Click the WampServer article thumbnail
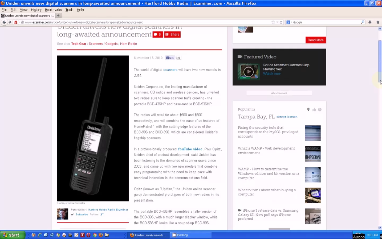382x239 pixels. coord(313,154)
